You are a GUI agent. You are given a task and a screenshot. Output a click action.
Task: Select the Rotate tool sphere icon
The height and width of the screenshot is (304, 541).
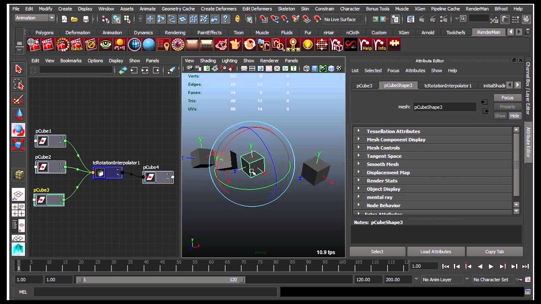18,130
